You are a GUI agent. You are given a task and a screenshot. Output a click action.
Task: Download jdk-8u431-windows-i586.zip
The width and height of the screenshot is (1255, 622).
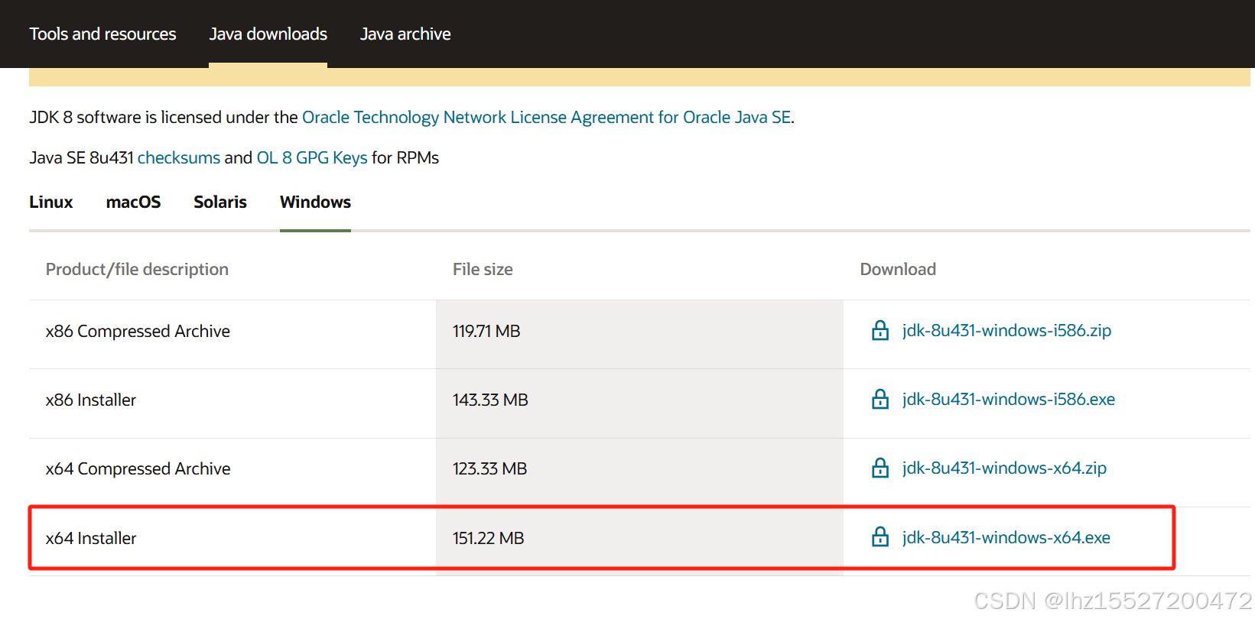(x=1006, y=330)
